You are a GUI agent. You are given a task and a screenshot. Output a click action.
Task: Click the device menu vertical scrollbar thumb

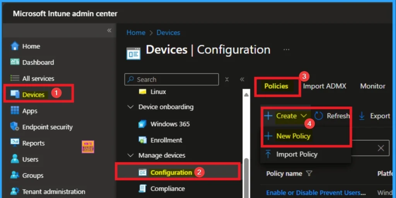pyautogui.click(x=246, y=178)
